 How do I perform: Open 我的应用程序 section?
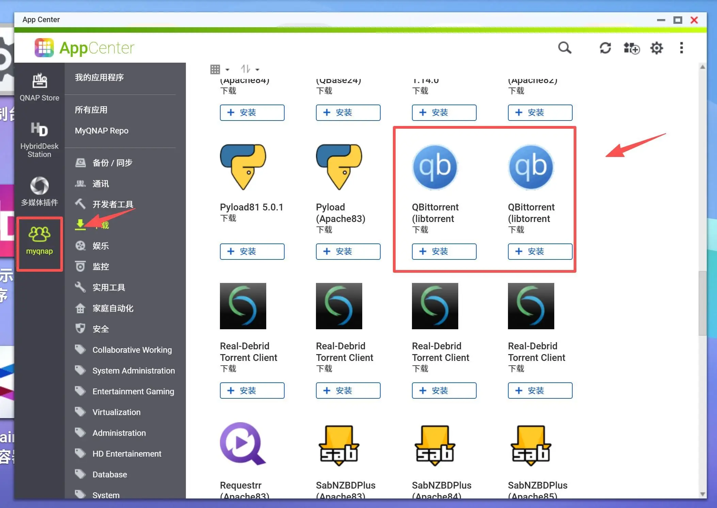(99, 78)
